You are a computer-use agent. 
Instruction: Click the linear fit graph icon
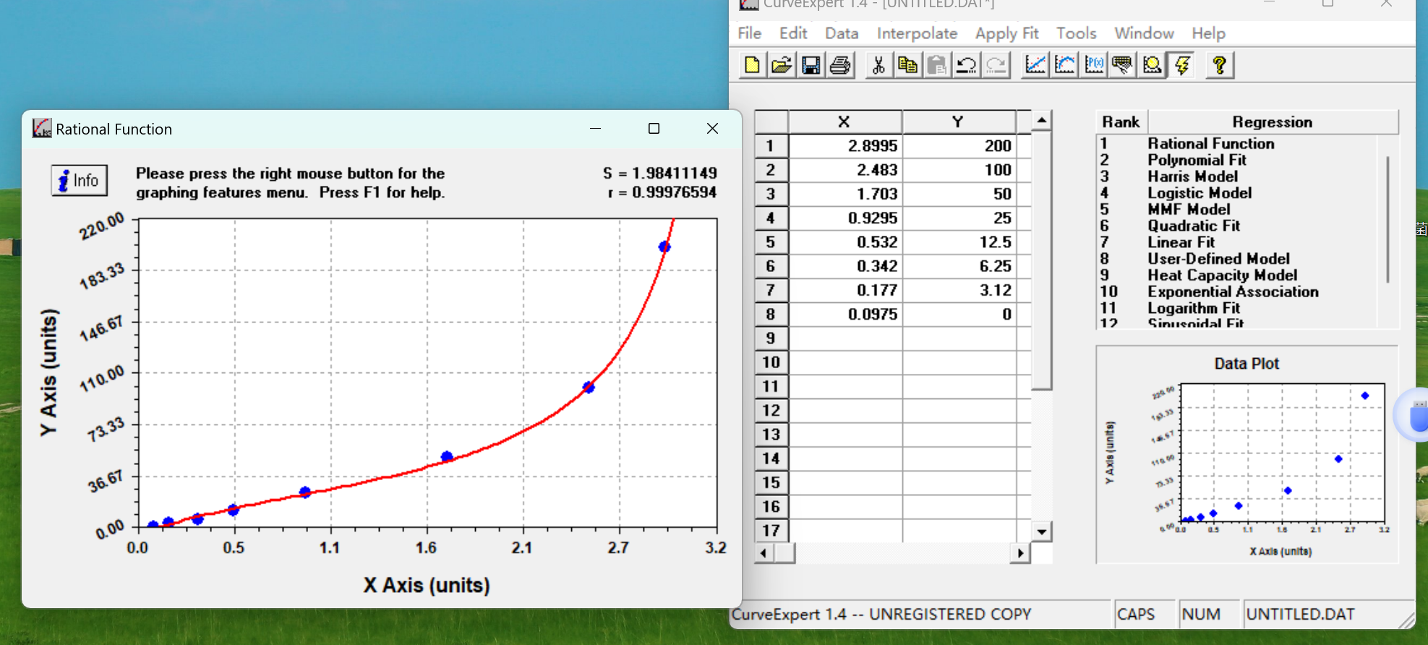click(1035, 65)
